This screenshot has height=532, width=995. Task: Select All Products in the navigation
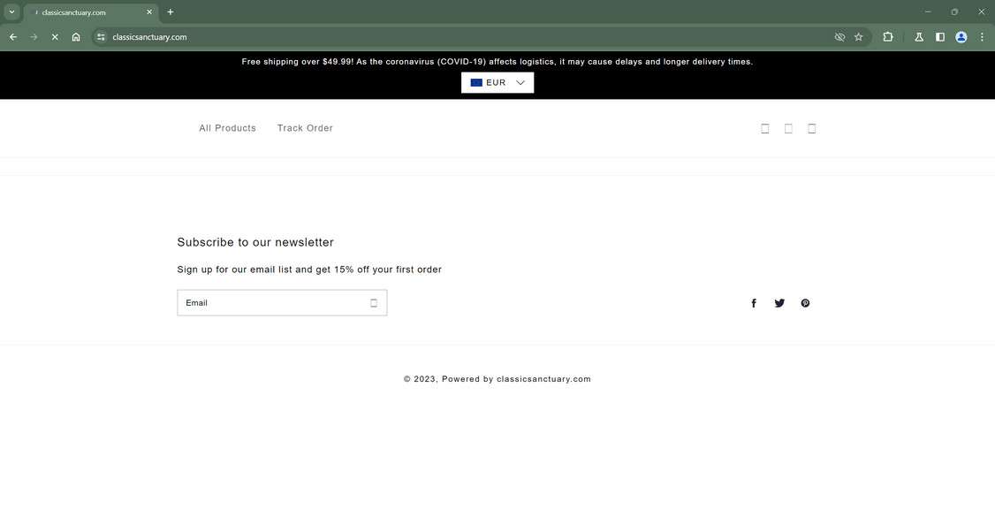(x=227, y=128)
